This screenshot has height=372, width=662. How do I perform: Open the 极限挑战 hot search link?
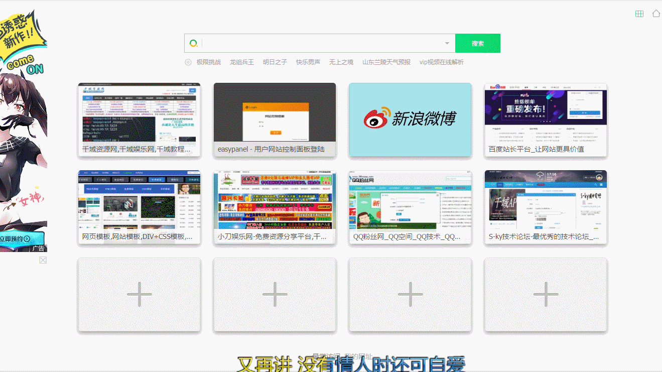pos(209,62)
